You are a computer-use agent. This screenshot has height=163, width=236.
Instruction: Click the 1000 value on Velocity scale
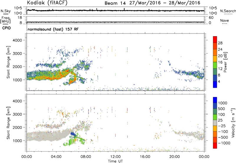coord(223,103)
